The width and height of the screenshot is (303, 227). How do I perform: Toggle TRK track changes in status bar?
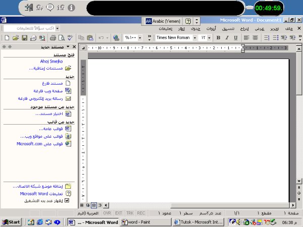tap(130, 213)
